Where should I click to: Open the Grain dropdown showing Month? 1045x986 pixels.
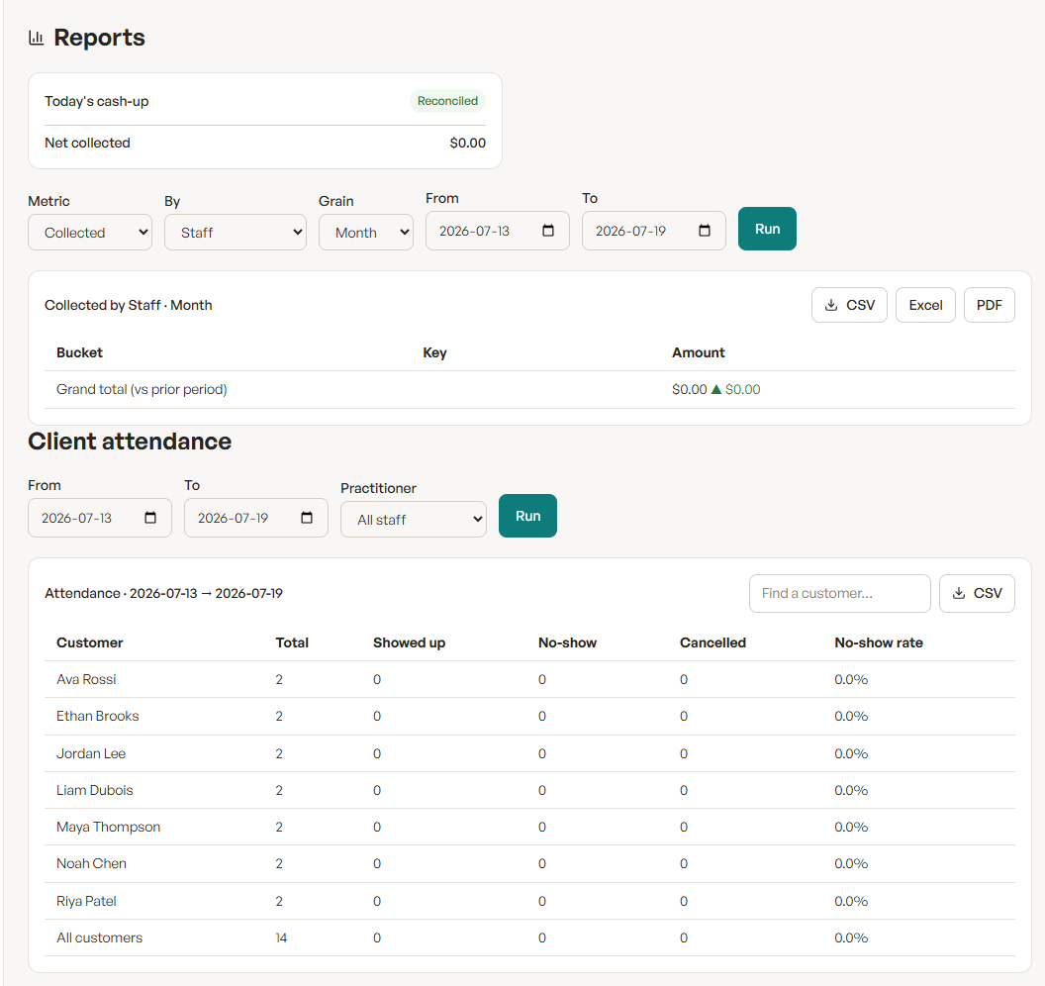(366, 233)
